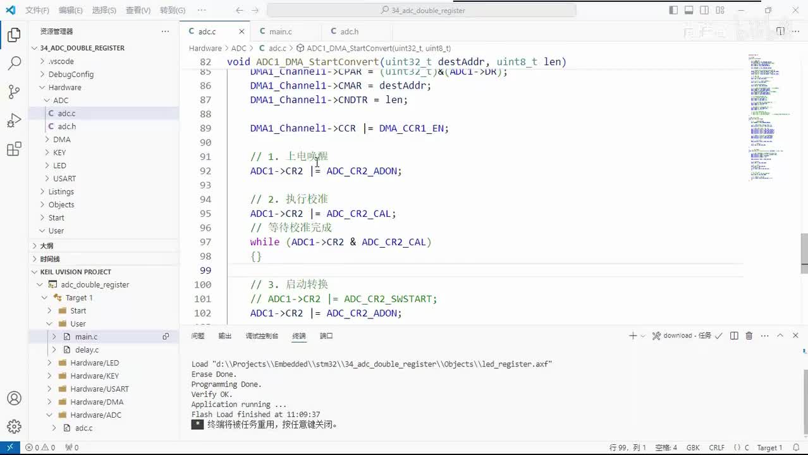The image size is (808, 455).
Task: Click errors and warnings status indicator
Action: click(x=40, y=447)
